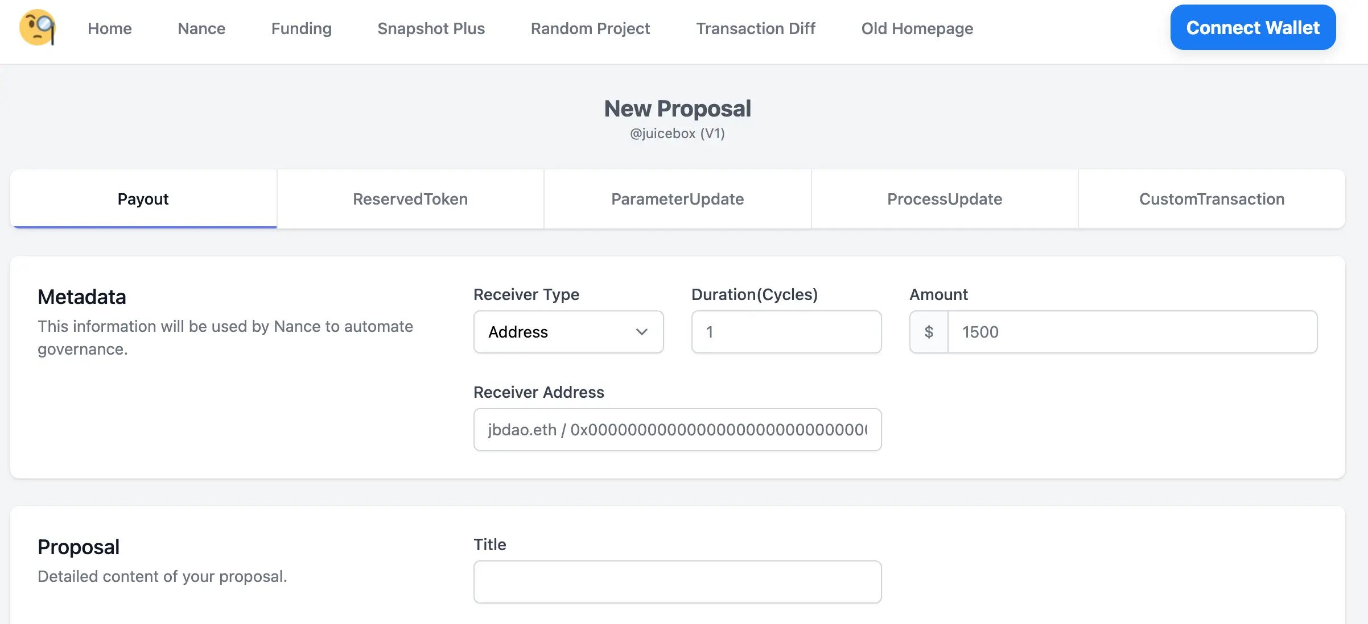The image size is (1368, 624).
Task: Open the ParameterUpdate tab
Action: point(677,199)
